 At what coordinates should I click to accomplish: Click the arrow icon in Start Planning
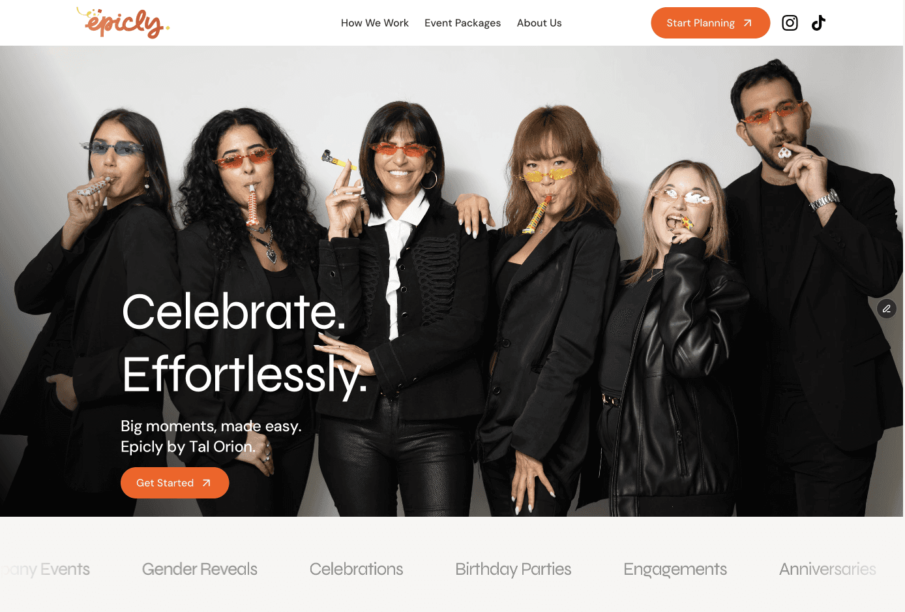click(748, 23)
